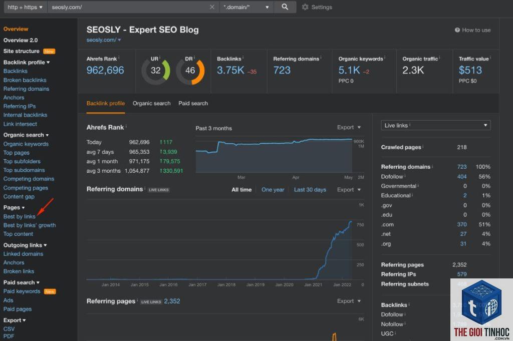Image resolution: width=513 pixels, height=341 pixels.
Task: Open Best by links' growth
Action: tap(30, 225)
